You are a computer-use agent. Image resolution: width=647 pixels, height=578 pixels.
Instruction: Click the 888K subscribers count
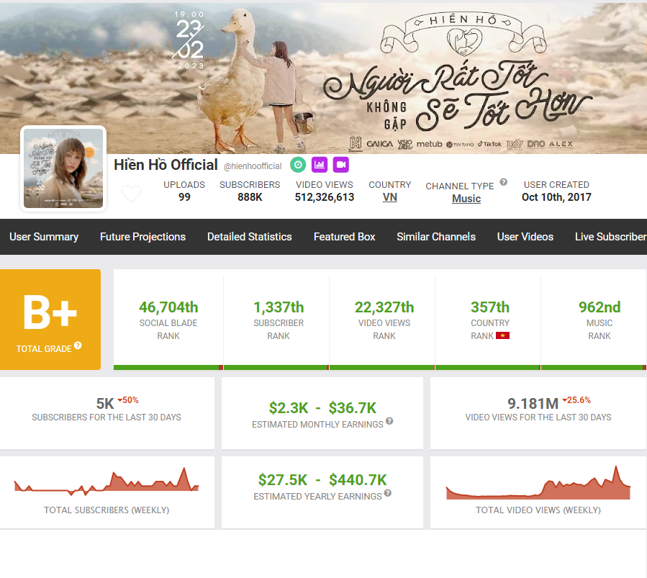click(250, 197)
